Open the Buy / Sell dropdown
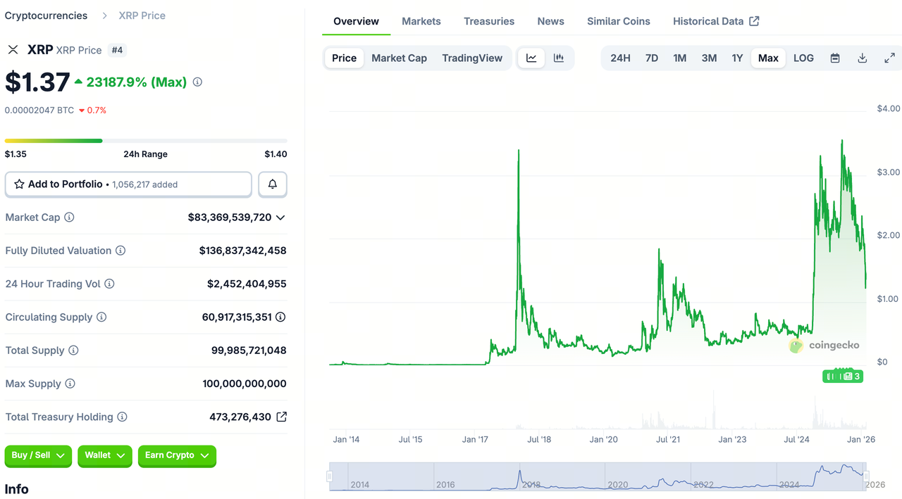The width and height of the screenshot is (902, 499). [37, 456]
